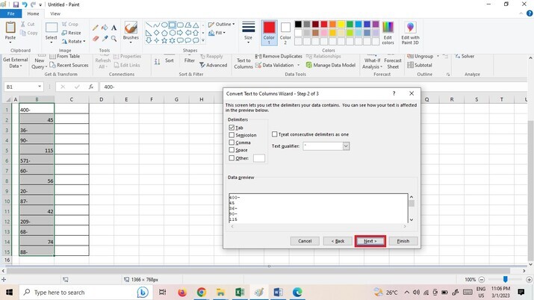534x300 pixels.
Task: Choose the Rectangle shape in Shapes gallery
Action: click(172, 25)
